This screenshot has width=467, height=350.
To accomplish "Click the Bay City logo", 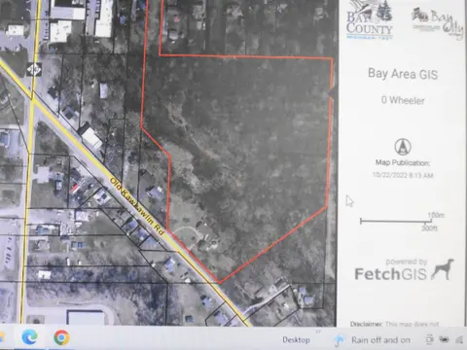I will click(438, 23).
